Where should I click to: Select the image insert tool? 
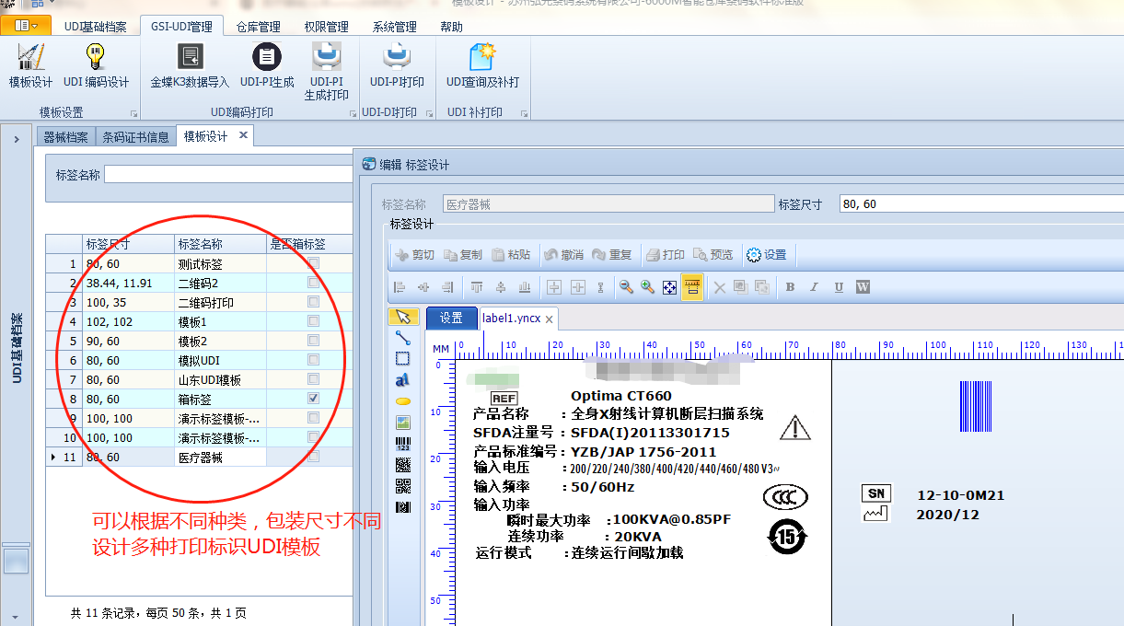tap(402, 423)
